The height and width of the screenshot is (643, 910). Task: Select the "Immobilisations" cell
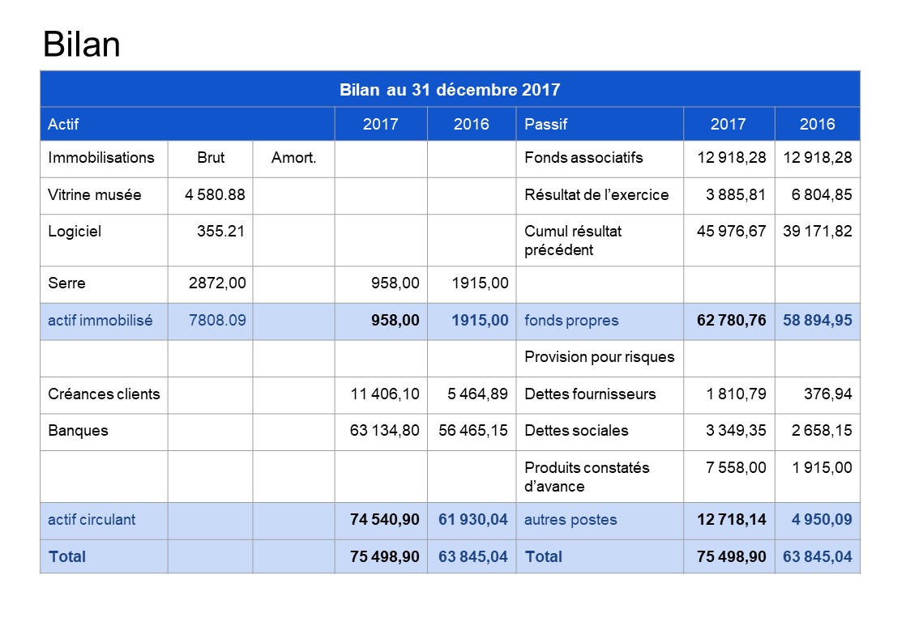tap(101, 158)
